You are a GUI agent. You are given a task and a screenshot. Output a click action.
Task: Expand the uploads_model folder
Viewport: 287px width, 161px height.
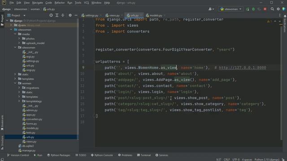(x=19, y=43)
